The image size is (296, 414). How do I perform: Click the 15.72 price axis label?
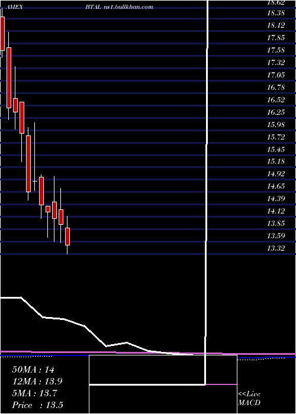click(276, 137)
